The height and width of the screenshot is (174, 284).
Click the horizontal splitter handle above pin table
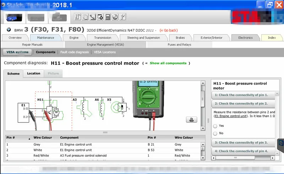[105, 132]
